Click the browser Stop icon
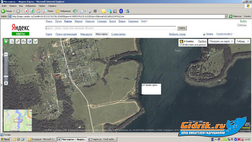Viewport: 252px width, 142px height. (26, 11)
